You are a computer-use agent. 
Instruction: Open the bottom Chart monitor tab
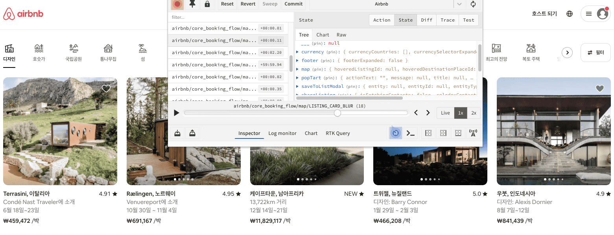click(x=311, y=133)
